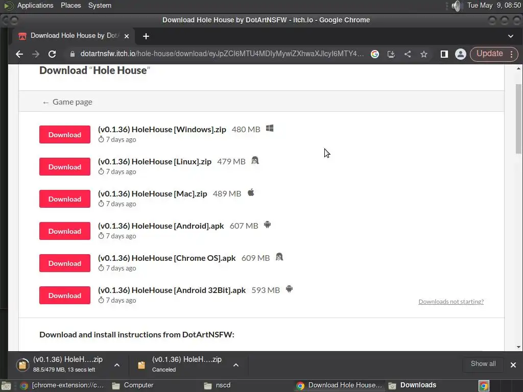The image size is (523, 392).
Task: Download the Android 32Bit apk file
Action: tap(65, 296)
